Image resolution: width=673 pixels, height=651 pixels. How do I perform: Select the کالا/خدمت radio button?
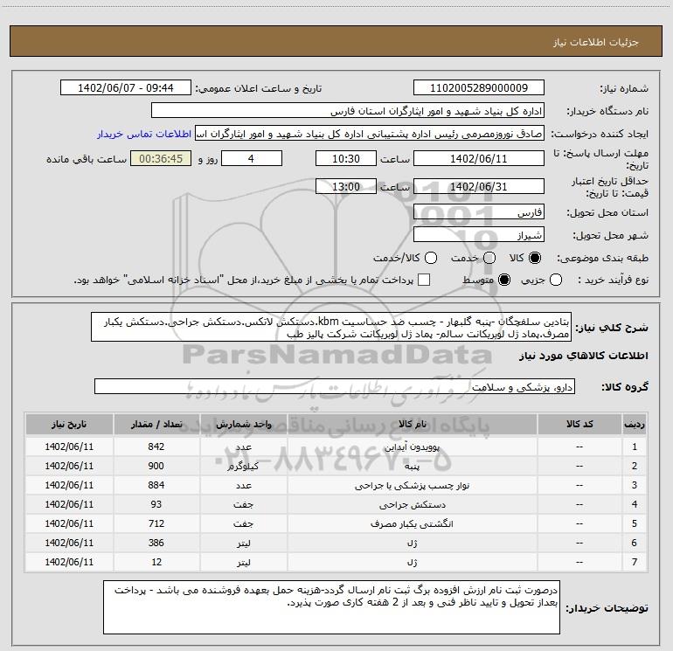click(431, 258)
